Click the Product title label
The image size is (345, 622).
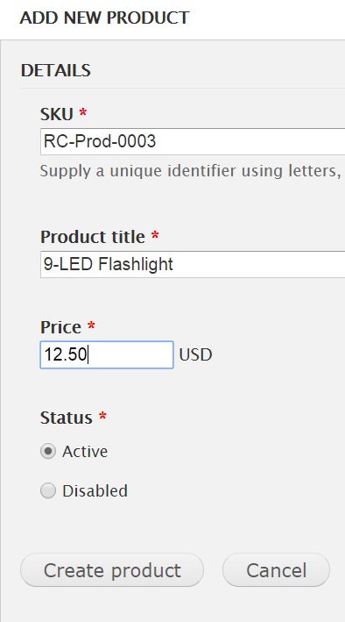click(x=93, y=237)
